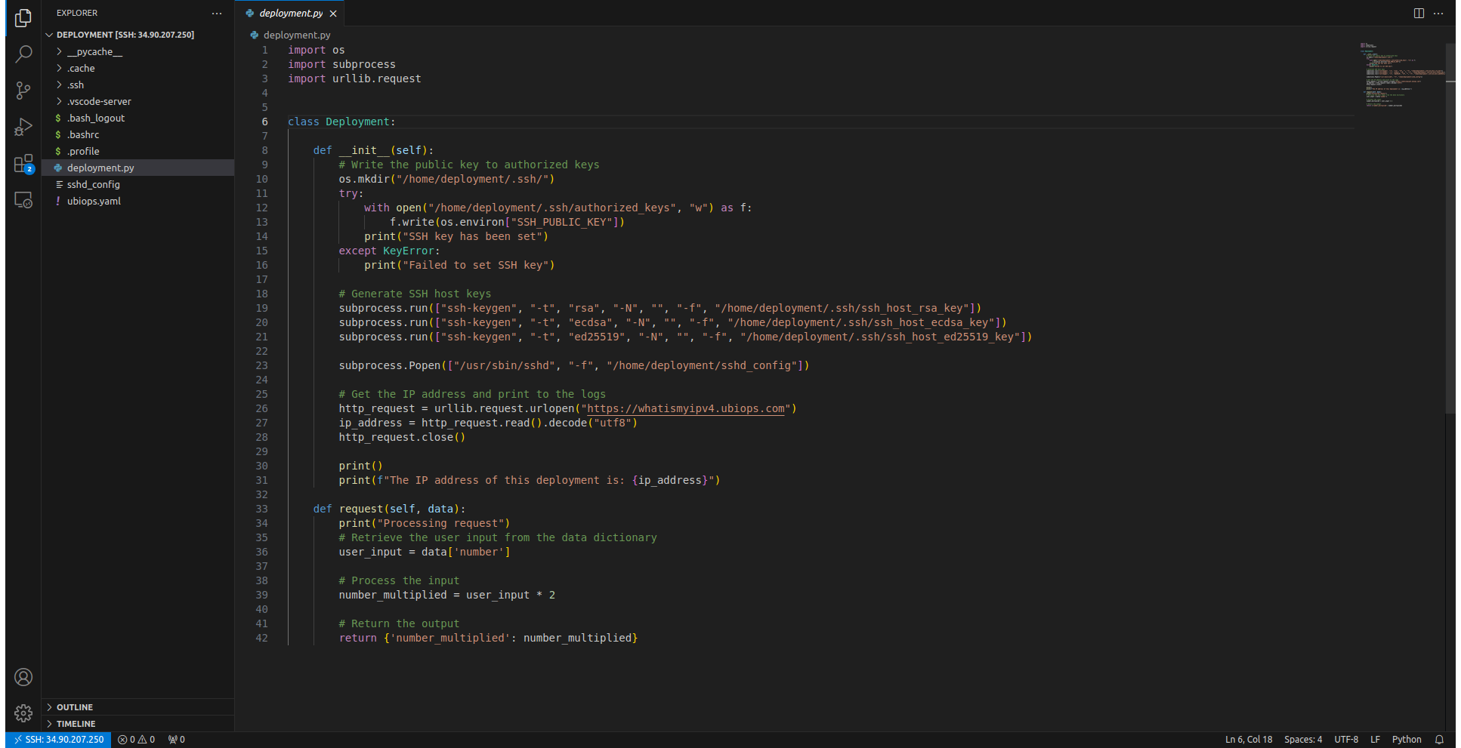Click the editor minimap

1401,75
